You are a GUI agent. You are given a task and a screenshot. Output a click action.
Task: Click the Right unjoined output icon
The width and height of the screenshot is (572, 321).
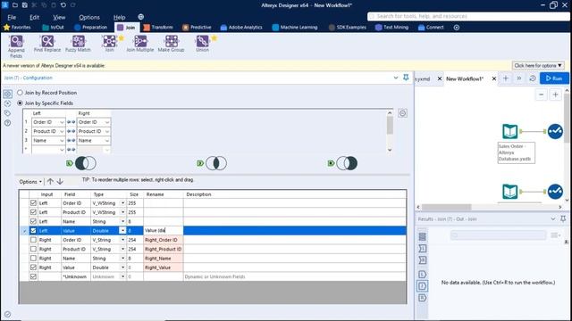coord(343,163)
